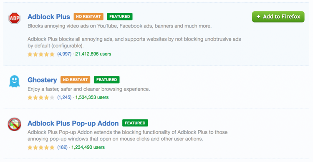
Task: Click the Add to Firefox button
Action: 278,17
